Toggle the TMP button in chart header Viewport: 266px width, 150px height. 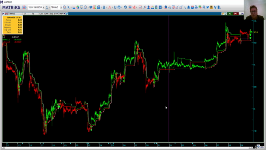(x=61, y=14)
